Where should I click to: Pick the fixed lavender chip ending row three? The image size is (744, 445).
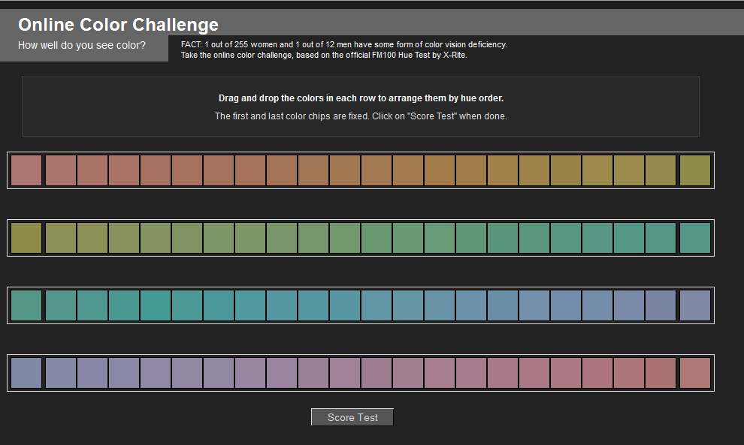694,305
